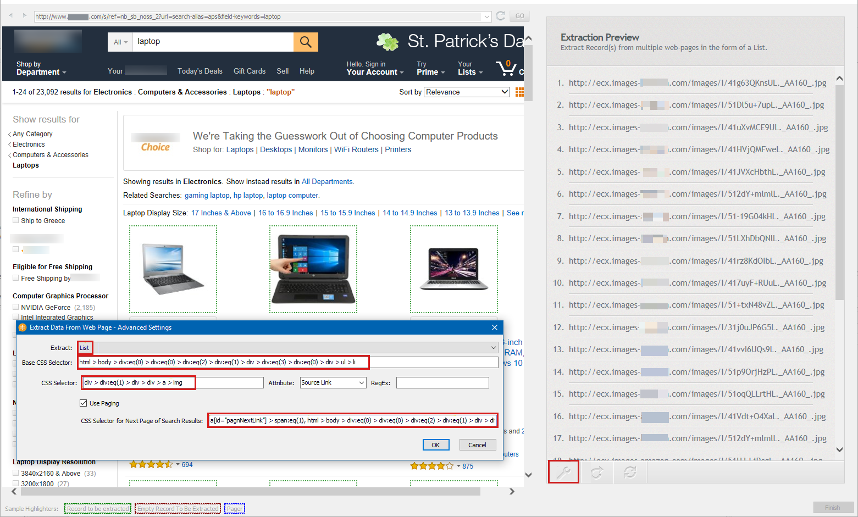Open the URL address bar dropdown arrow
Image resolution: width=858 pixels, height=517 pixels.
(x=487, y=16)
